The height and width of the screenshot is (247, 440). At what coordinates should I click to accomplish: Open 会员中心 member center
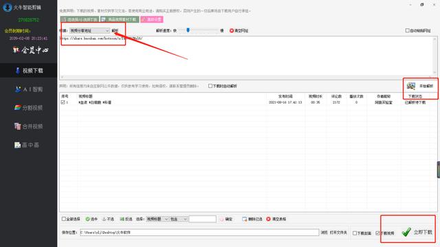pyautogui.click(x=30, y=50)
